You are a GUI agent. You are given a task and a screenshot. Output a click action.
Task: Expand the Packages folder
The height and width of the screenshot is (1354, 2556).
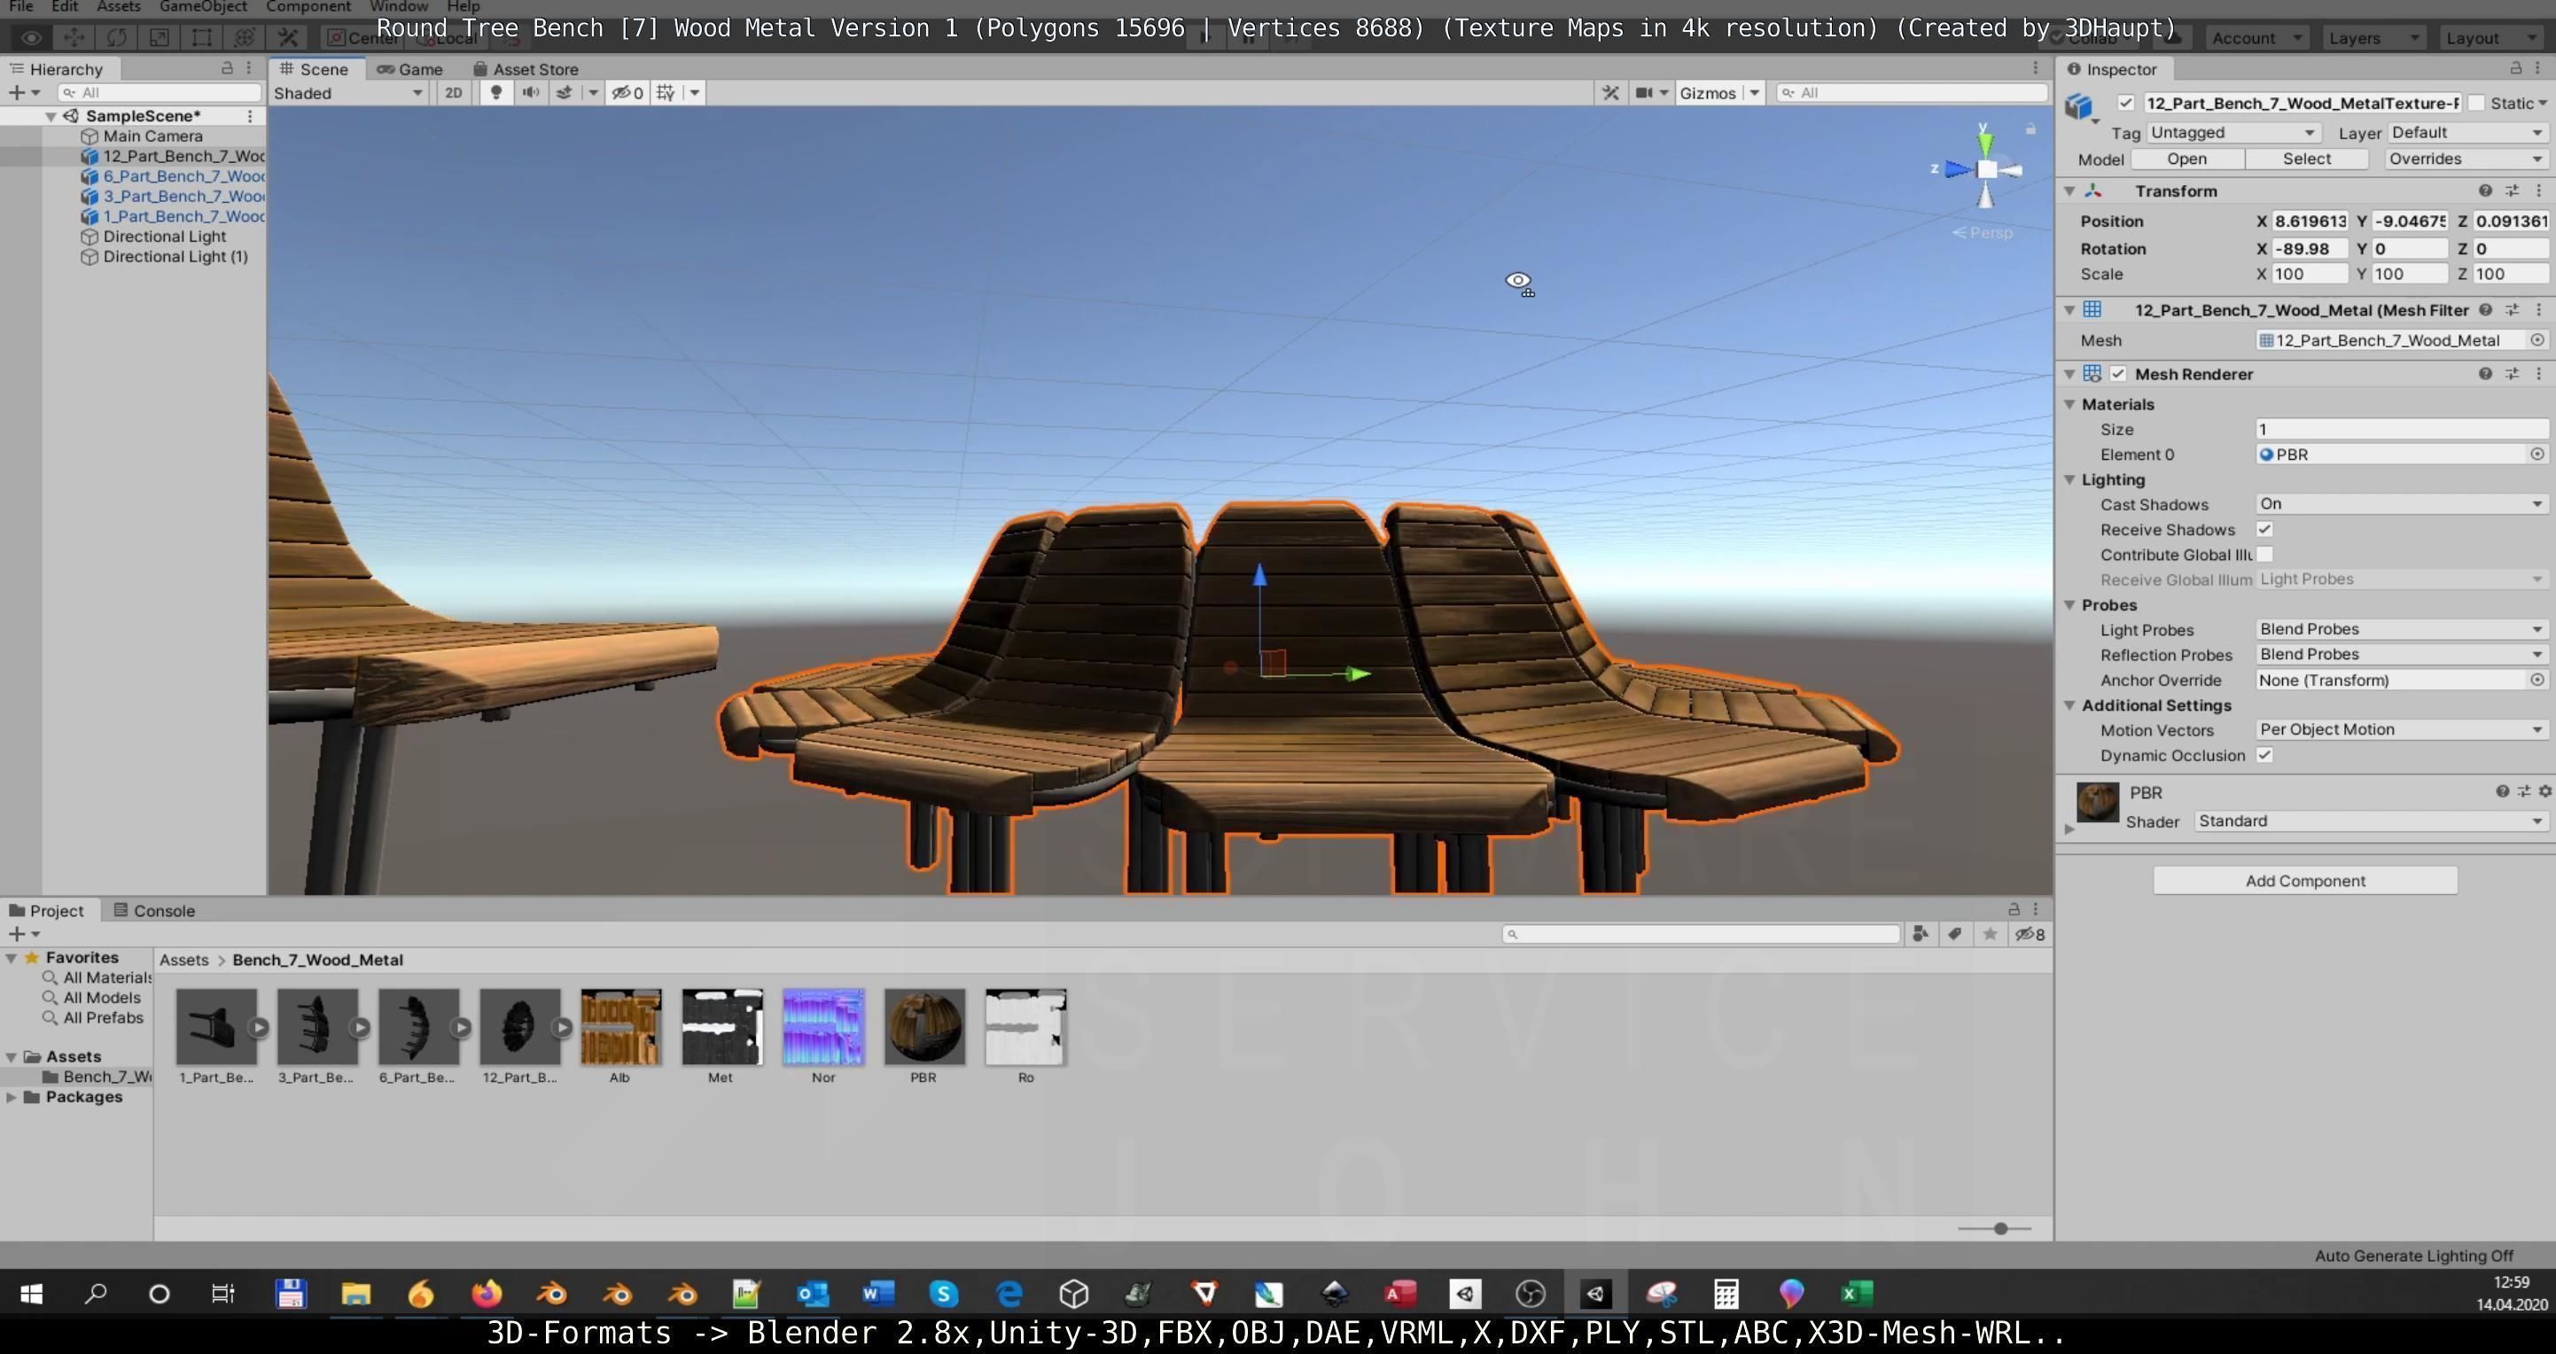click(11, 1097)
